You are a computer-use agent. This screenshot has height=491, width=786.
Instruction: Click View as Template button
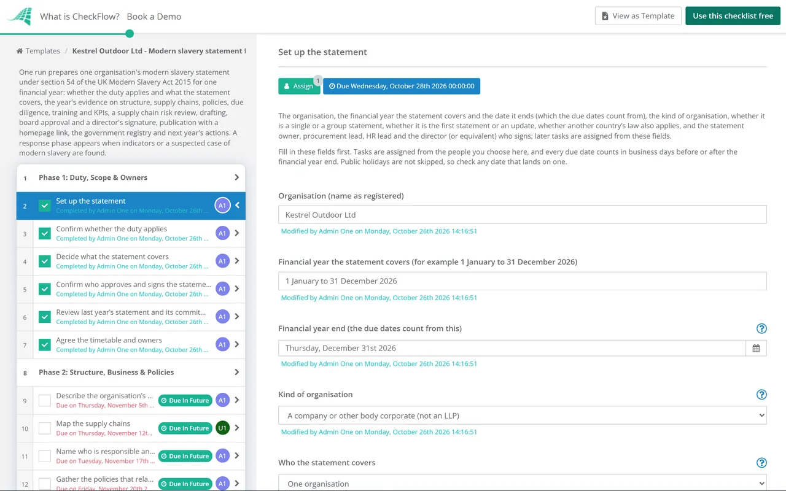click(x=638, y=16)
